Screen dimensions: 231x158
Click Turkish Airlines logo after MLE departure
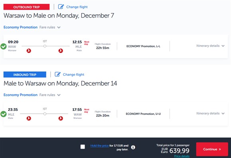29,118
